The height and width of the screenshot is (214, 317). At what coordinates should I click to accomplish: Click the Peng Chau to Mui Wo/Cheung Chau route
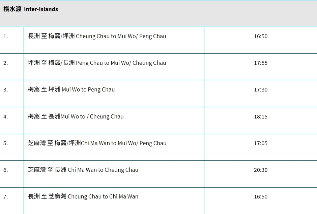(97, 63)
